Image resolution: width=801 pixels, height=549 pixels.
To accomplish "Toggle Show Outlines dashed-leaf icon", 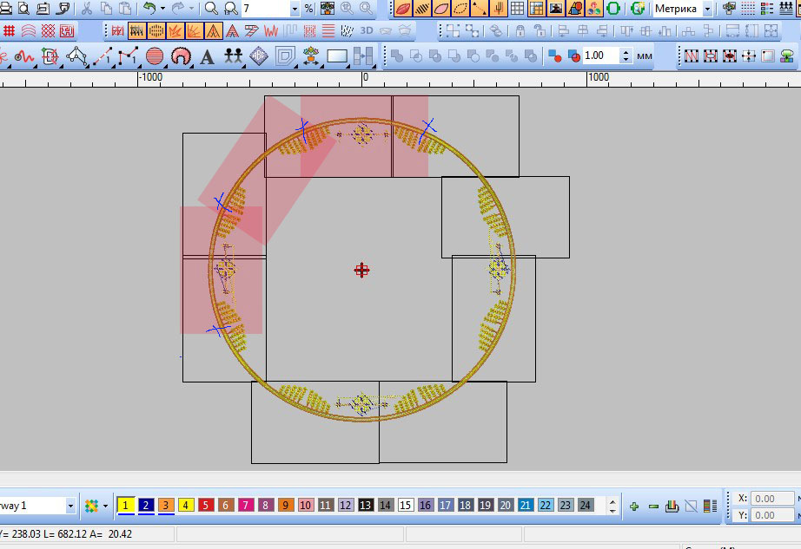I will pos(460,8).
